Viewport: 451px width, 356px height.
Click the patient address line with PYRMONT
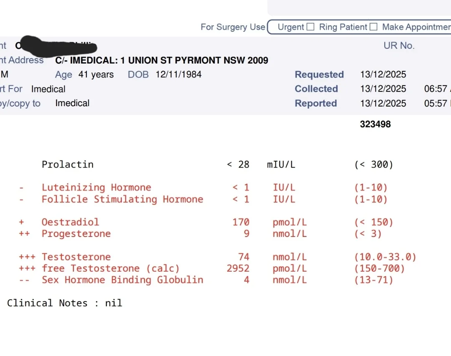coord(162,61)
